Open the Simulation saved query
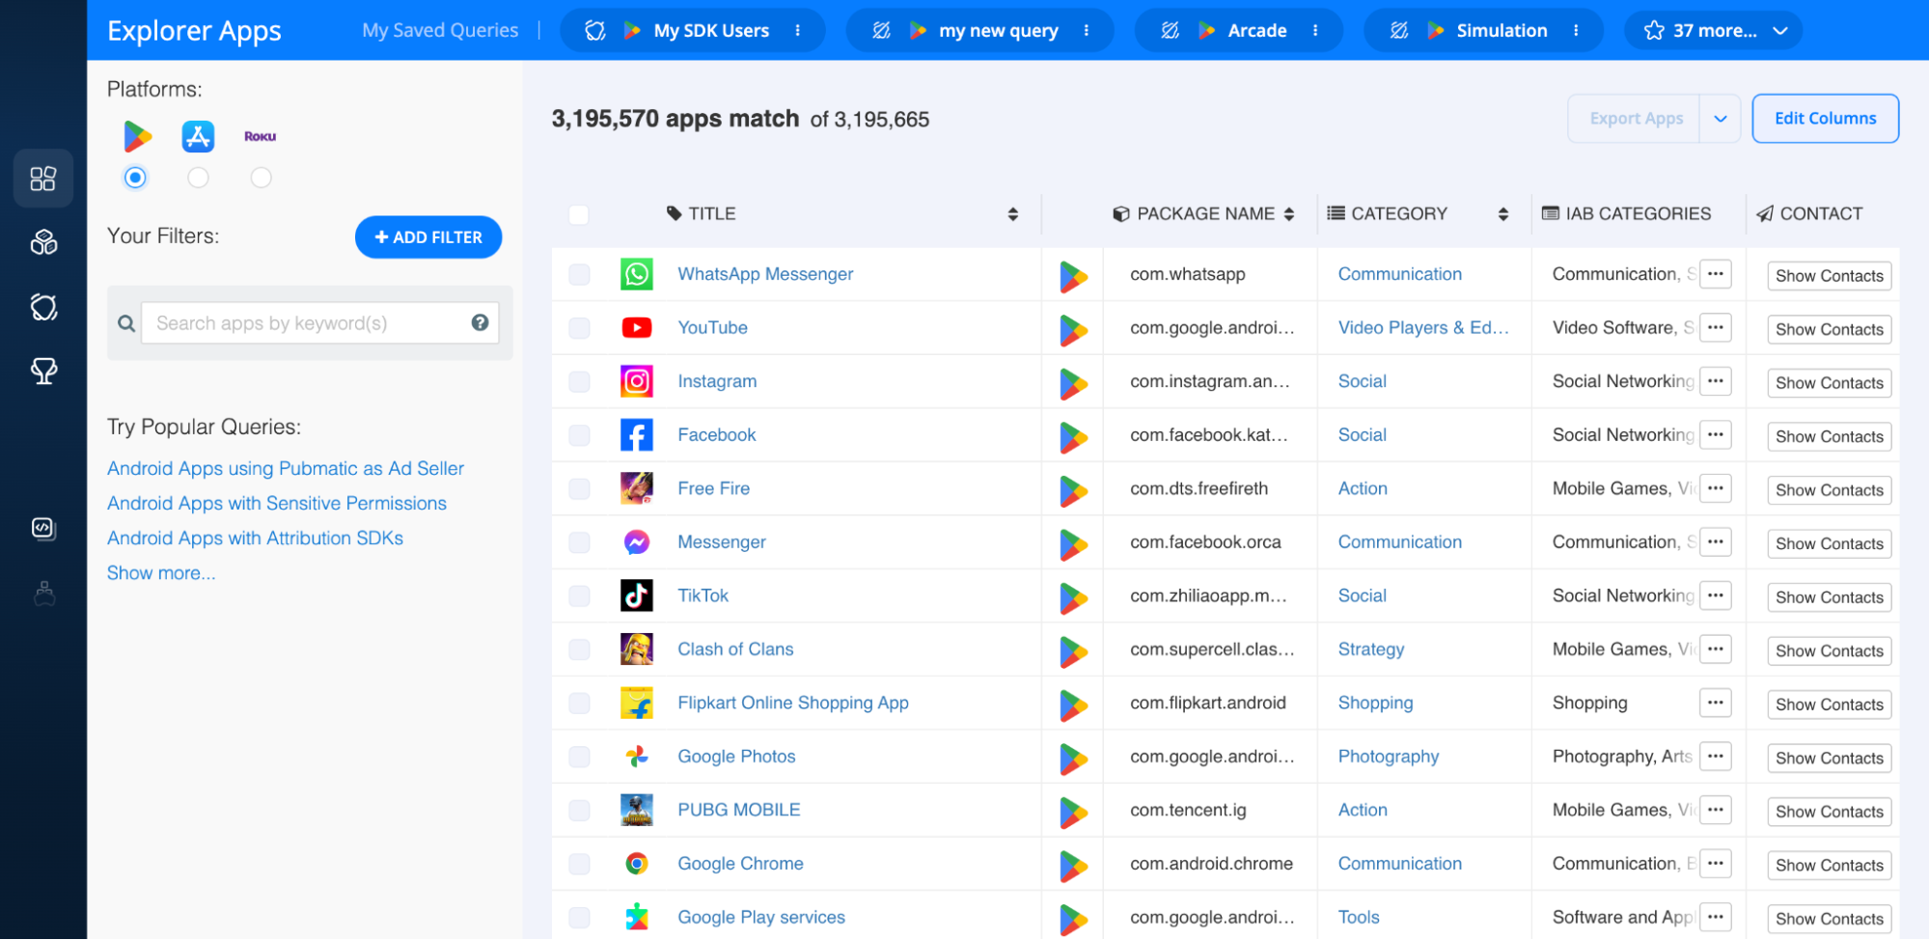 (1502, 31)
